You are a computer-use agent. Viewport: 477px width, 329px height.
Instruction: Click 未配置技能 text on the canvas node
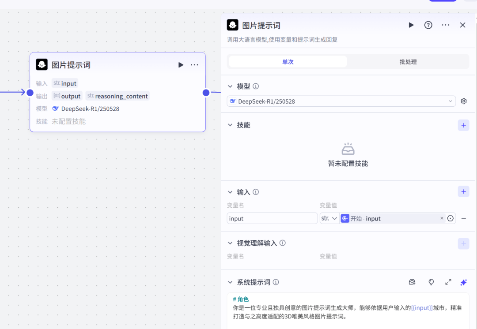click(x=68, y=122)
